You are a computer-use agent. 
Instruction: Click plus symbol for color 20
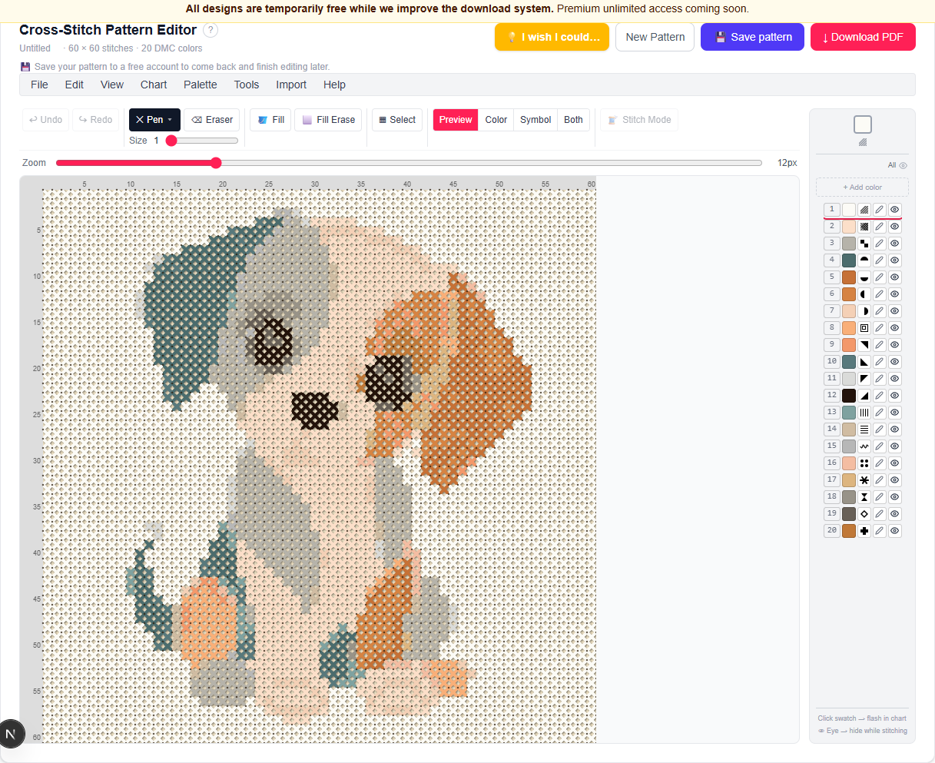tap(864, 531)
